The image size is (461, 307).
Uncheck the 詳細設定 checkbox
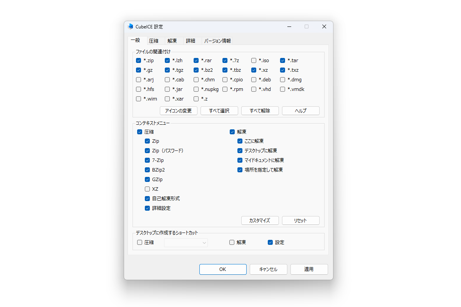coord(147,208)
